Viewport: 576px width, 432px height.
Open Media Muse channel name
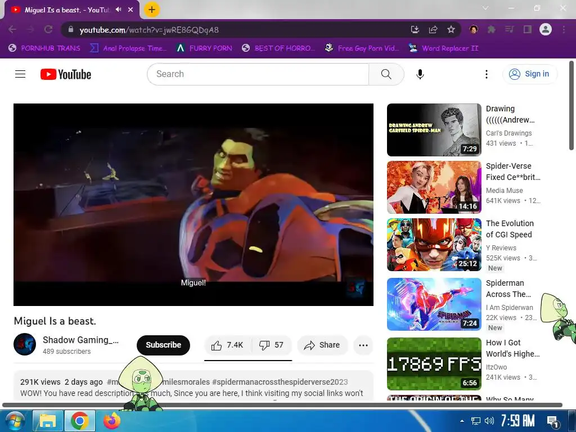coord(504,190)
